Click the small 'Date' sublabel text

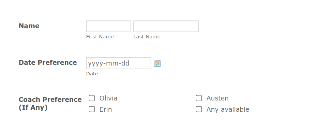pyautogui.click(x=92, y=74)
